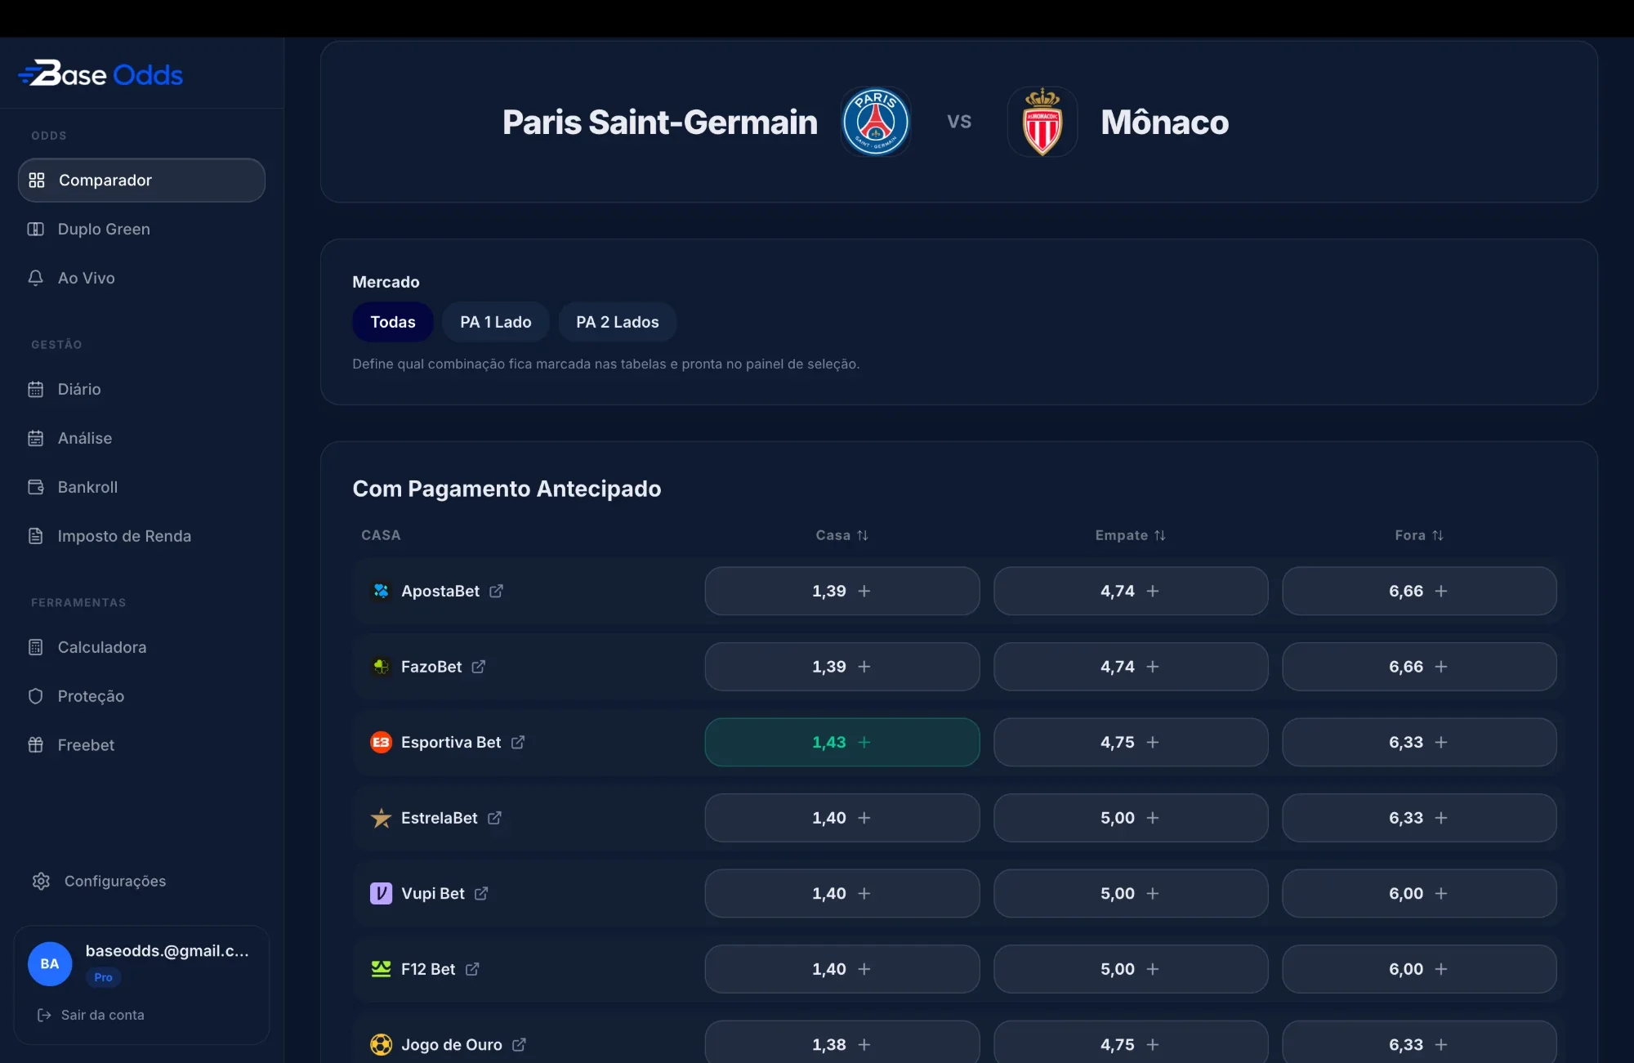Select Jogo de Ouro Empate 4,75
Viewport: 1634px width, 1063px height.
coord(1131,1043)
